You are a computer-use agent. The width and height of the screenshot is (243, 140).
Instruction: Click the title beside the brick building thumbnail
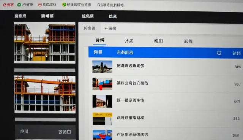[x=131, y=100]
